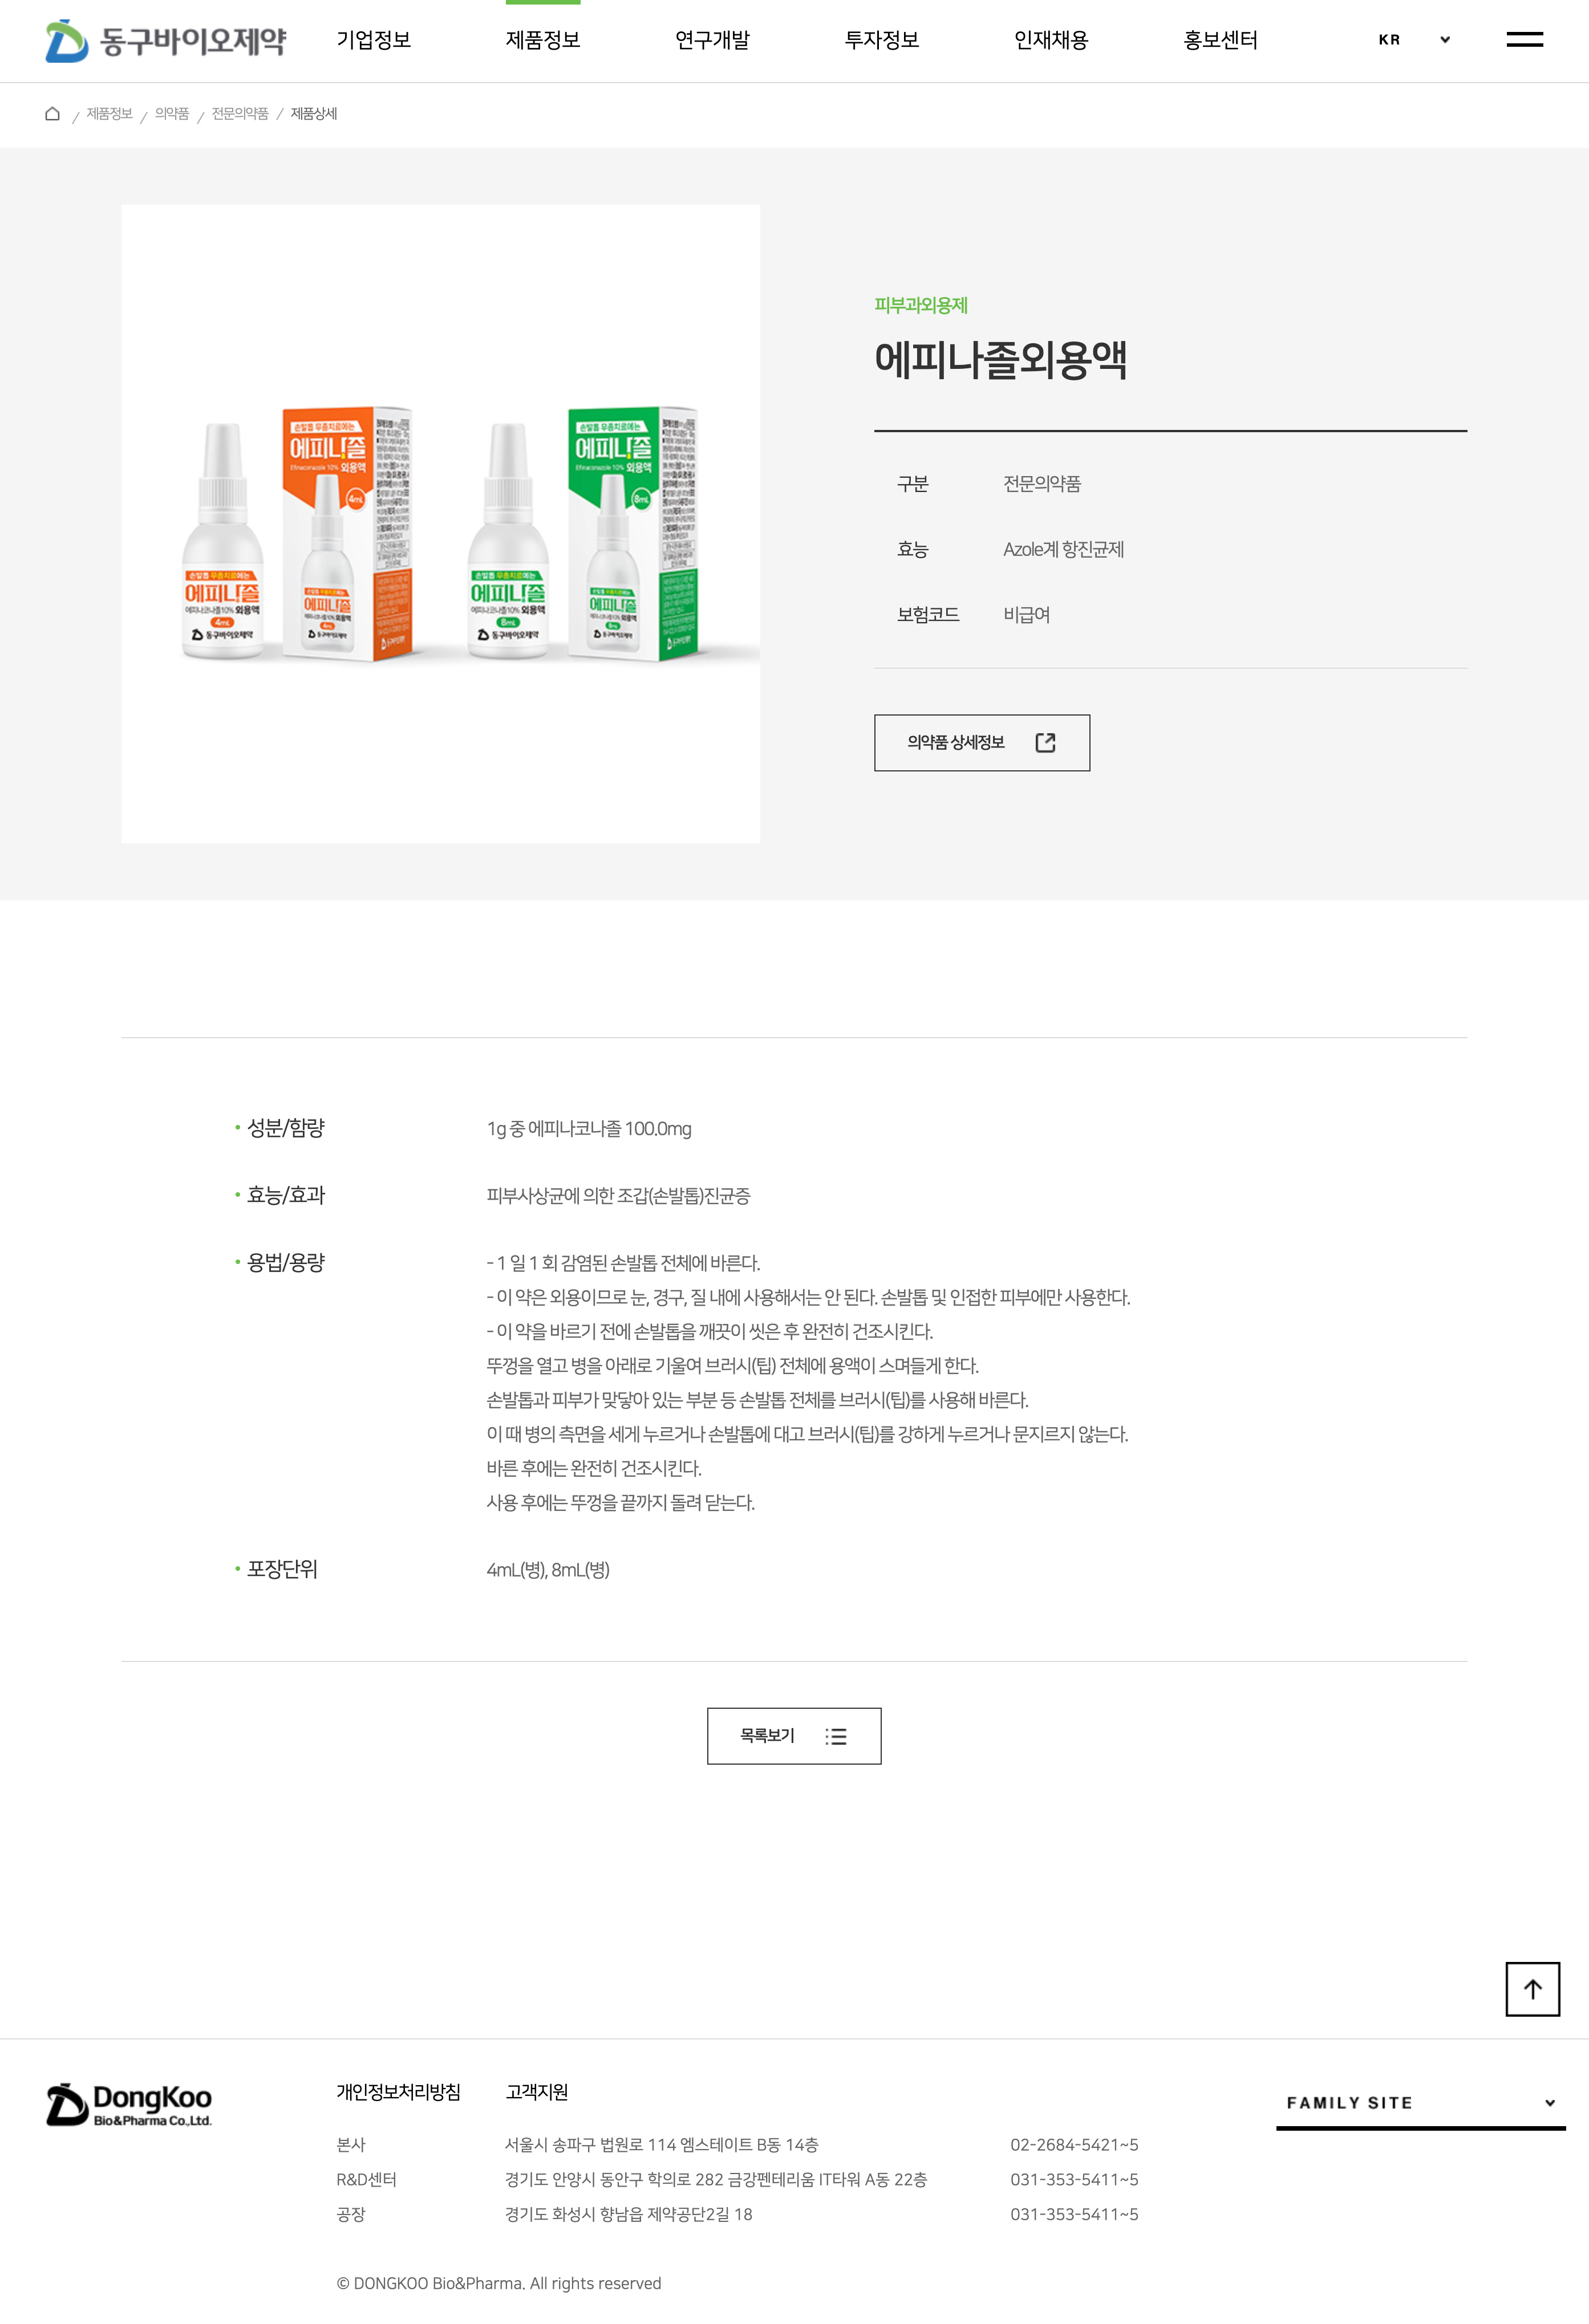
Task: Click the scroll-to-top arrow button
Action: 1532,1989
